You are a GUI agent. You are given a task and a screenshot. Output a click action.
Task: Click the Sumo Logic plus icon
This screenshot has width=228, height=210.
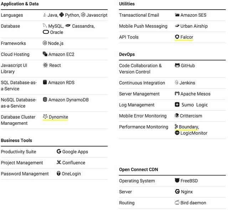click(177, 105)
